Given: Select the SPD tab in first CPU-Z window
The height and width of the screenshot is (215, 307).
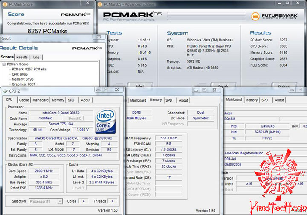Looking at the screenshot, I should point(71,100).
